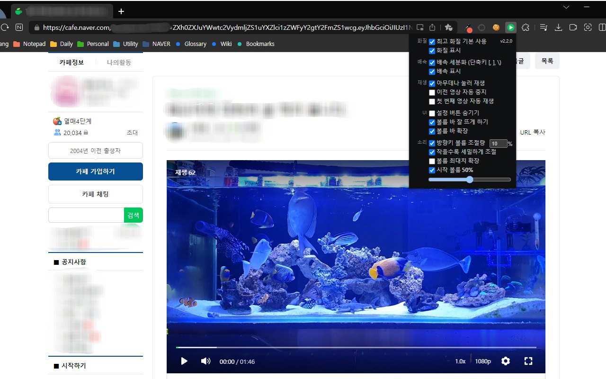Click the cookie extension icon
606x379 pixels.
(x=496, y=27)
